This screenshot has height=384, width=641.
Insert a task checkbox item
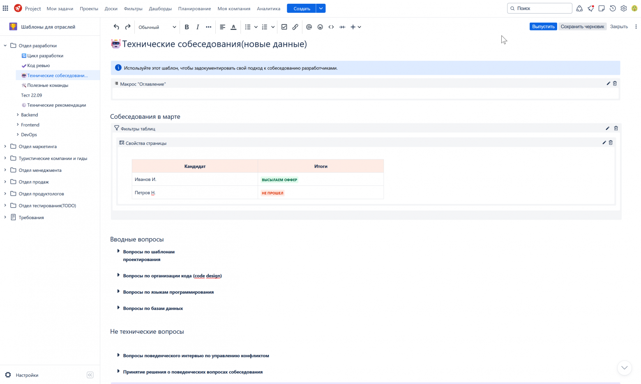tap(284, 27)
